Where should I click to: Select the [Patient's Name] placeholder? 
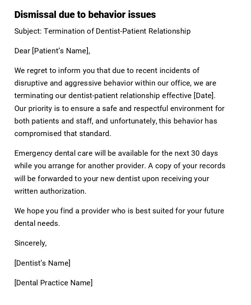pos(61,51)
